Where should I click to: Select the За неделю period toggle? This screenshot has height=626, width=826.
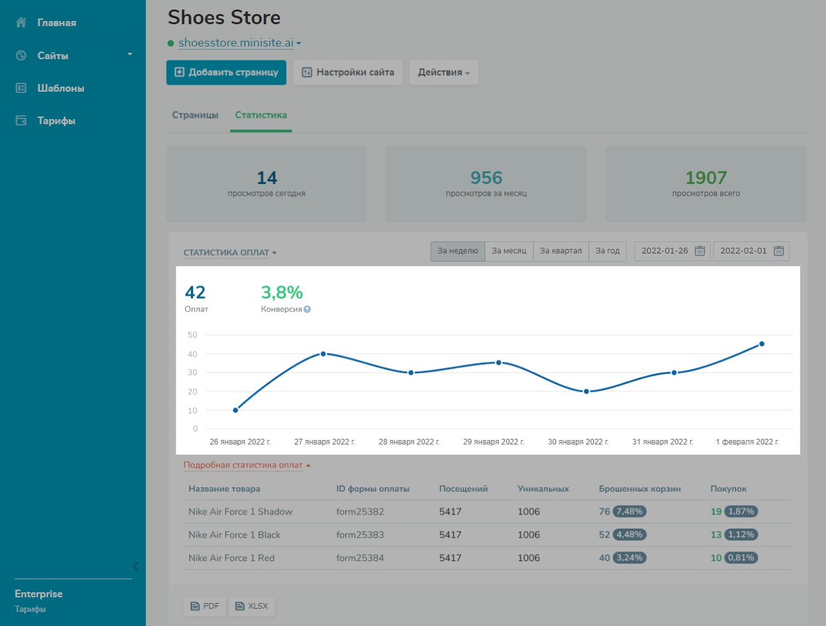pyautogui.click(x=457, y=251)
